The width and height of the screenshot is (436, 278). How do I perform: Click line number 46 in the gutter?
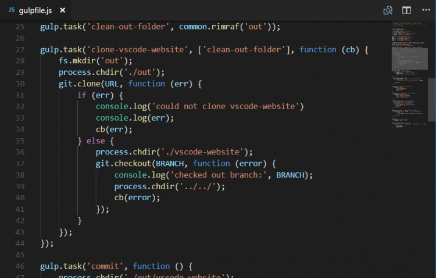pyautogui.click(x=20, y=266)
